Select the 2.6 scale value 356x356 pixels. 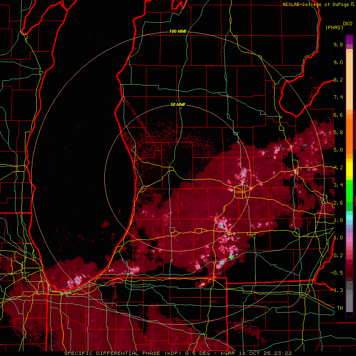pyautogui.click(x=338, y=203)
